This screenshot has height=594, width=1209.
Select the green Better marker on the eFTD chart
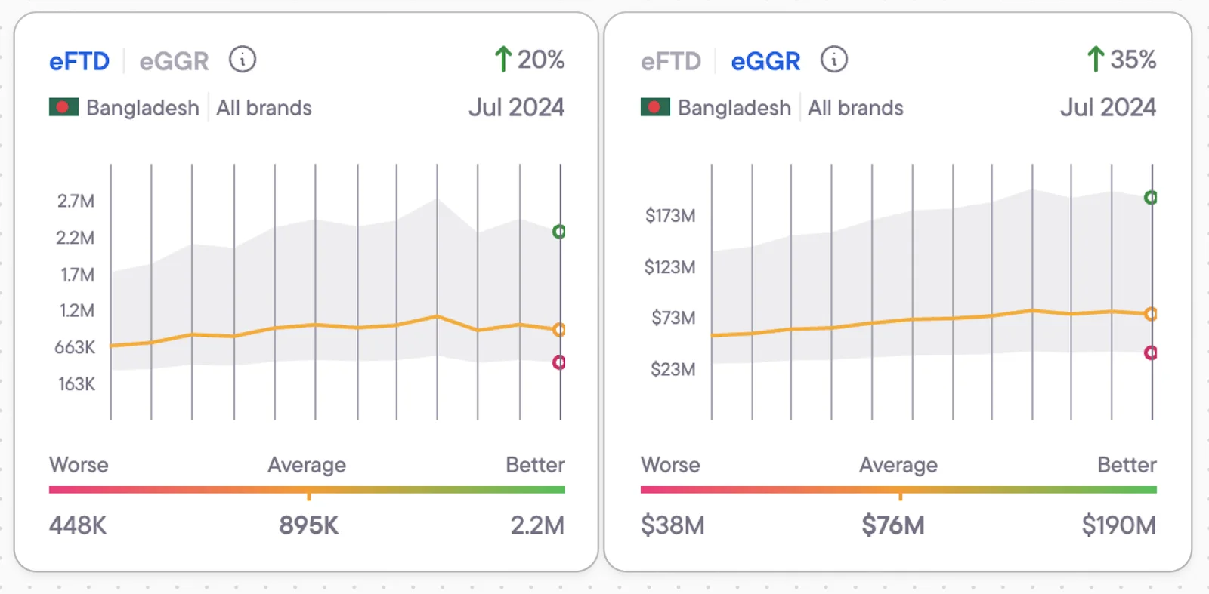(x=559, y=232)
